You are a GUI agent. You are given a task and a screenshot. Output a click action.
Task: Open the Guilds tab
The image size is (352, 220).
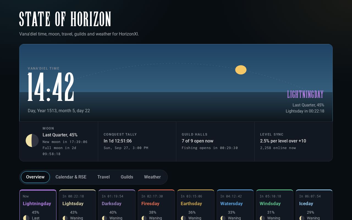click(x=127, y=177)
